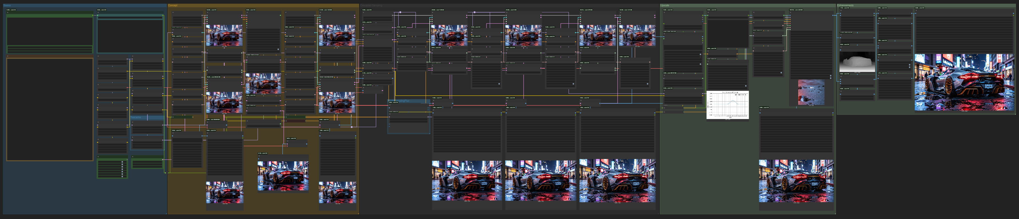Open the white line graph plot in Upscale group

point(727,105)
